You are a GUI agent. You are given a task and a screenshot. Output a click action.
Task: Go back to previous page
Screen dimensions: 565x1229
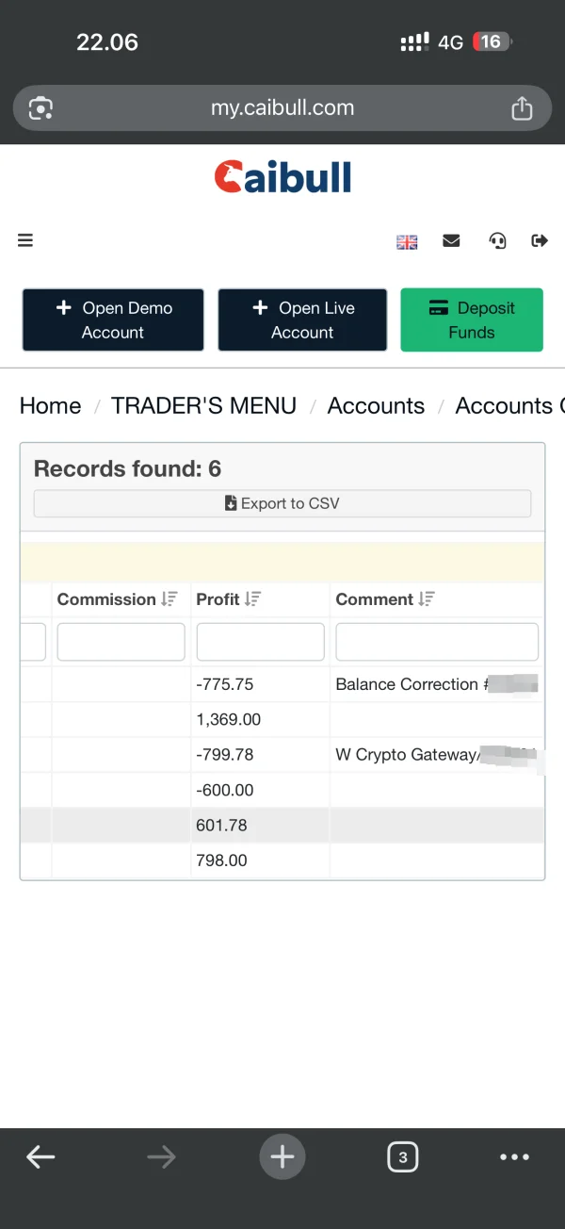click(x=40, y=1156)
